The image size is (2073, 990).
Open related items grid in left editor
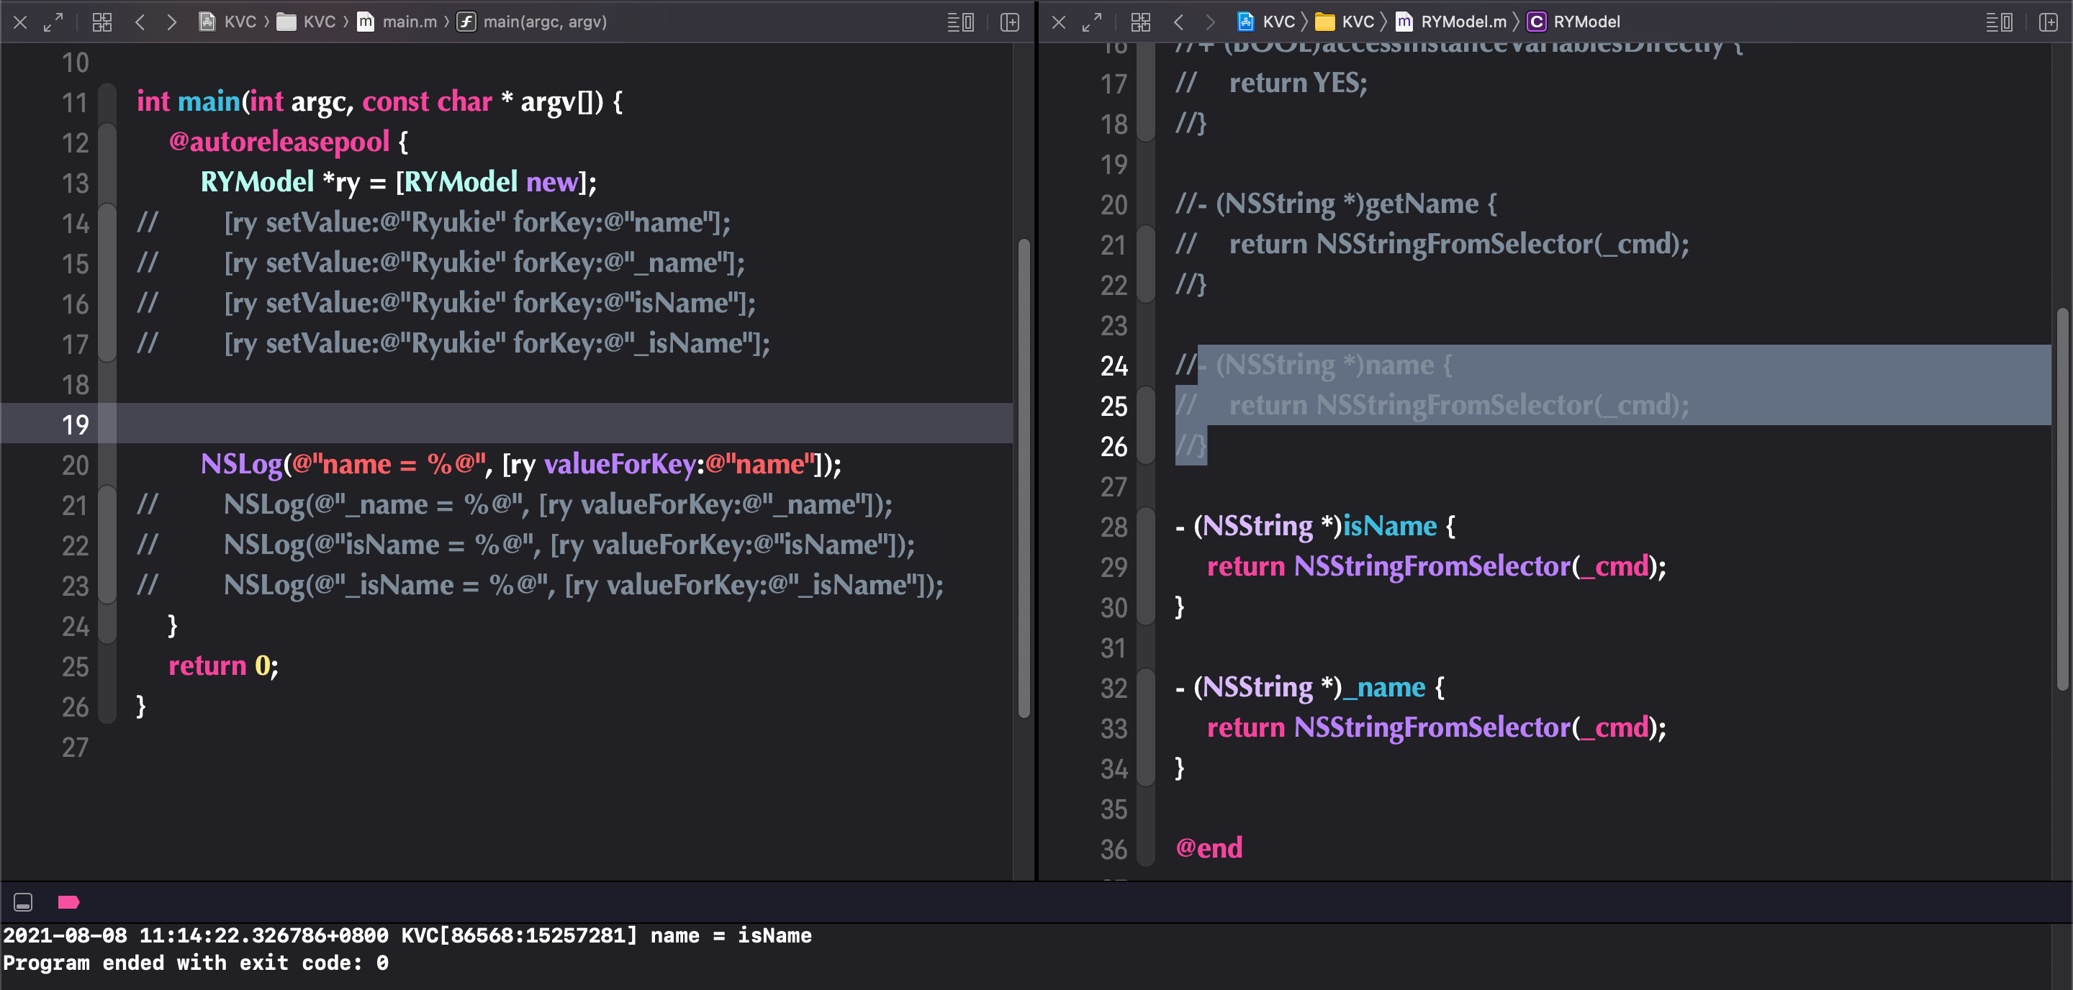[102, 22]
